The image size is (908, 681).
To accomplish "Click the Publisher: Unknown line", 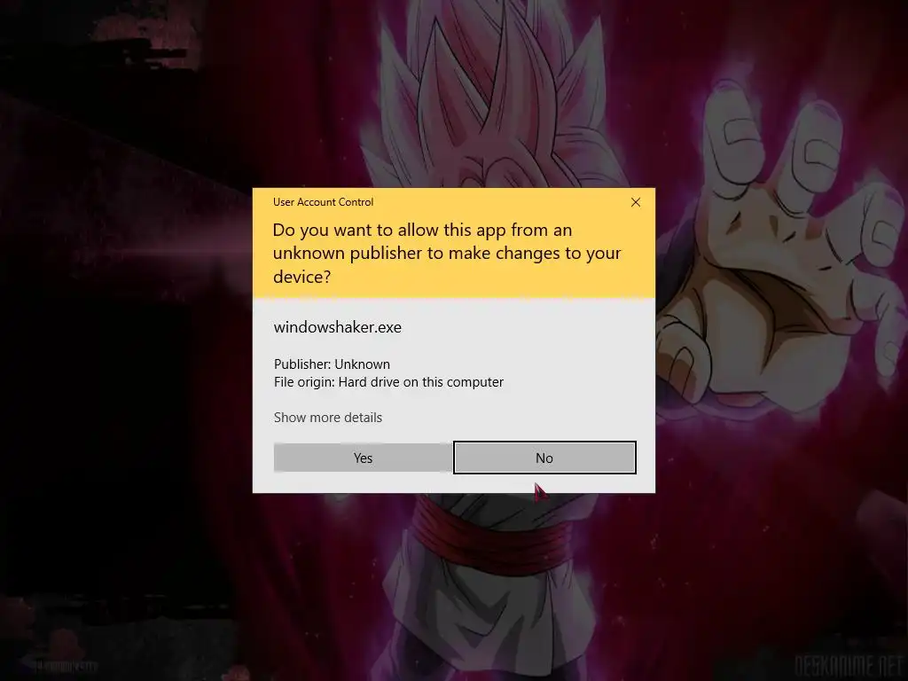I will [332, 364].
